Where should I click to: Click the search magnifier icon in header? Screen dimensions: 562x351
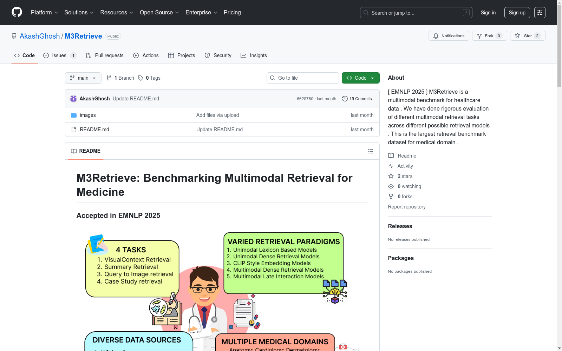[366, 13]
